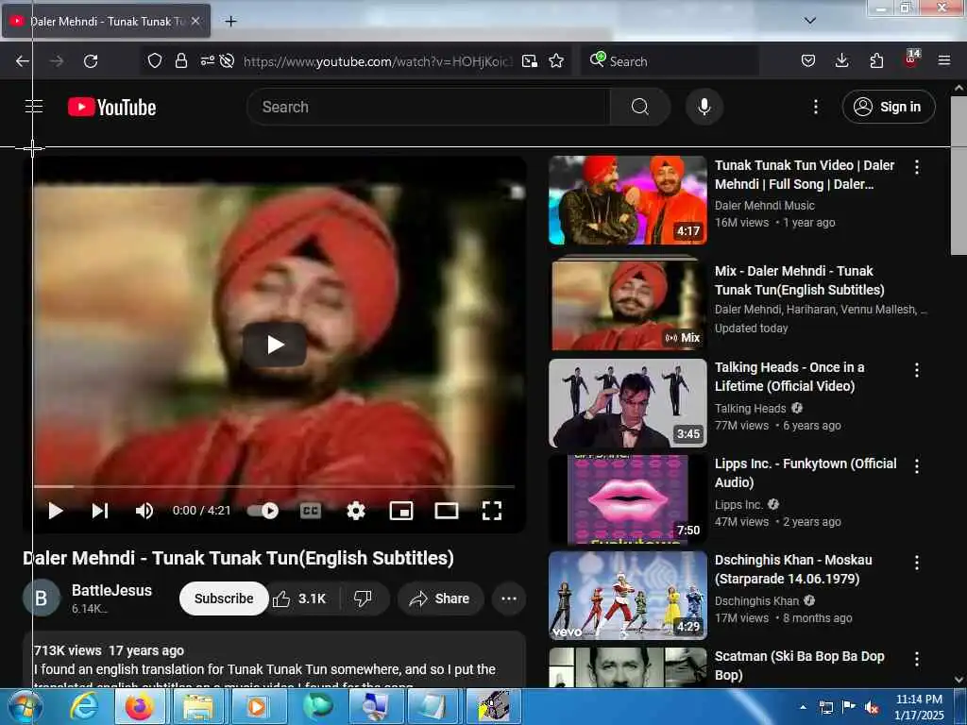Reload the page with the refresh icon
Image resolution: width=967 pixels, height=725 pixels.
point(91,61)
